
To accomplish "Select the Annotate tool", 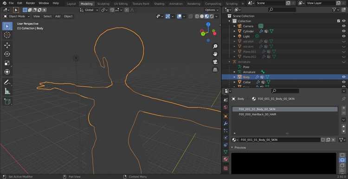I will point(7,82).
